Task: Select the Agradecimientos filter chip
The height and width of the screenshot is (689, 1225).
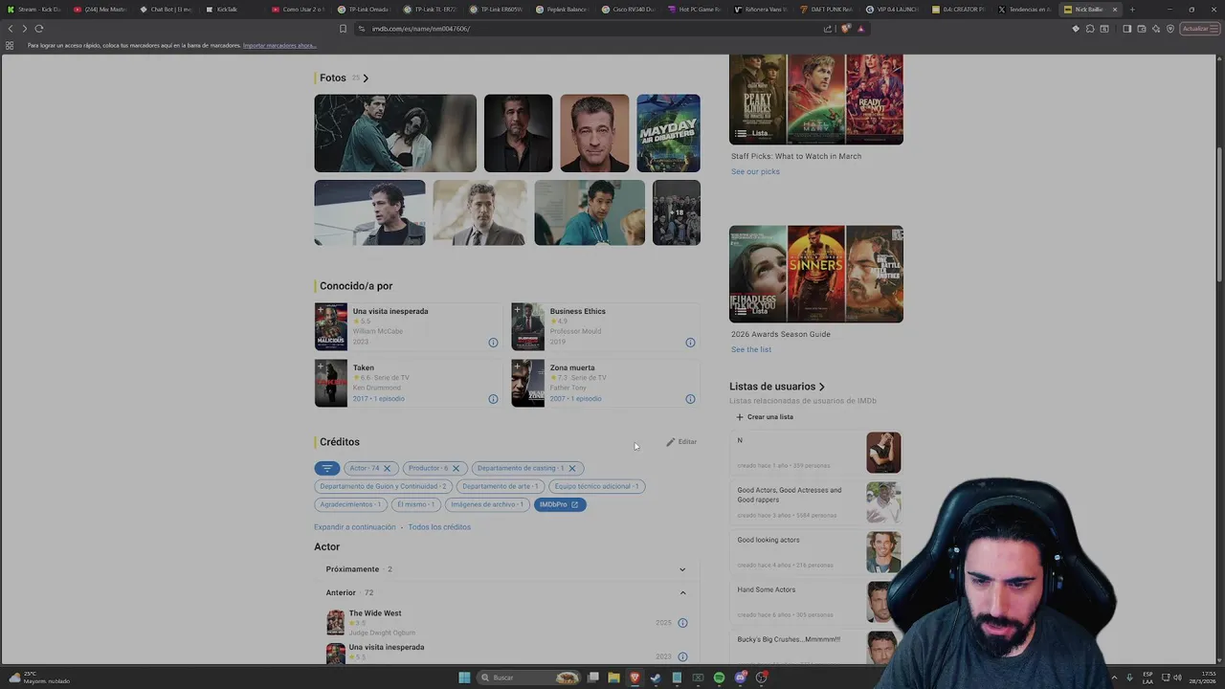Action: [x=350, y=504]
